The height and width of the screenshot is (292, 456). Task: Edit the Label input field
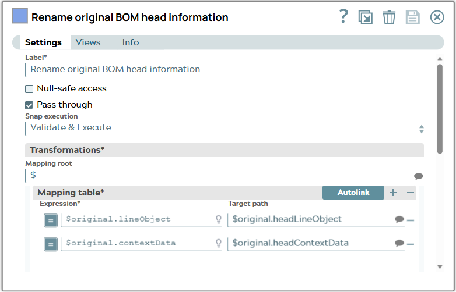225,70
